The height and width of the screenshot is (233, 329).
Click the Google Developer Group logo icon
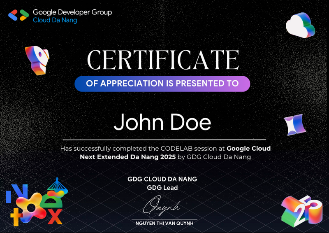tap(19, 15)
